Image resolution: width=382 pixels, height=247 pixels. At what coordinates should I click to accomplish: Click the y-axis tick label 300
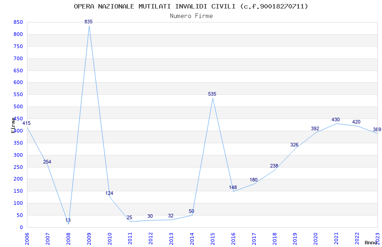[x=18, y=155]
